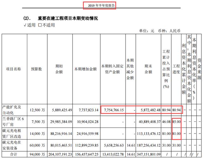Click ending balance 5,872,482.48
Screen dimensions: 203x158
pos(151,110)
